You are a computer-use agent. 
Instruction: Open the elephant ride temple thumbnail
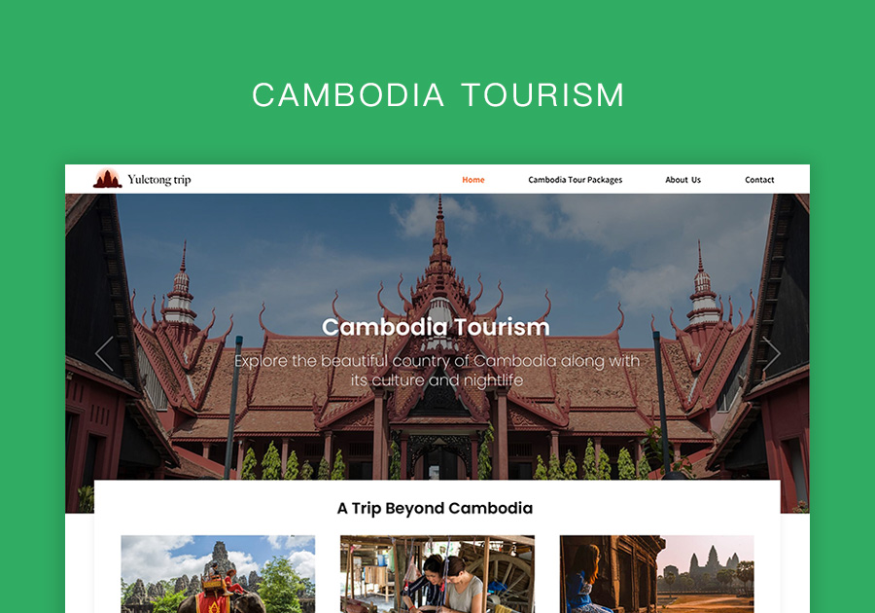pyautogui.click(x=218, y=574)
